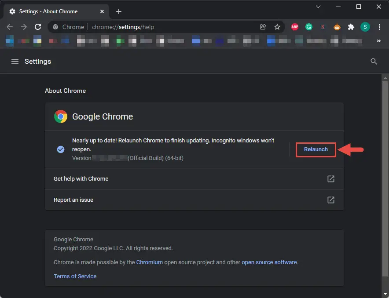This screenshot has width=389, height=298.
Task: Open the tab search dropdown arrow
Action: [x=318, y=7]
